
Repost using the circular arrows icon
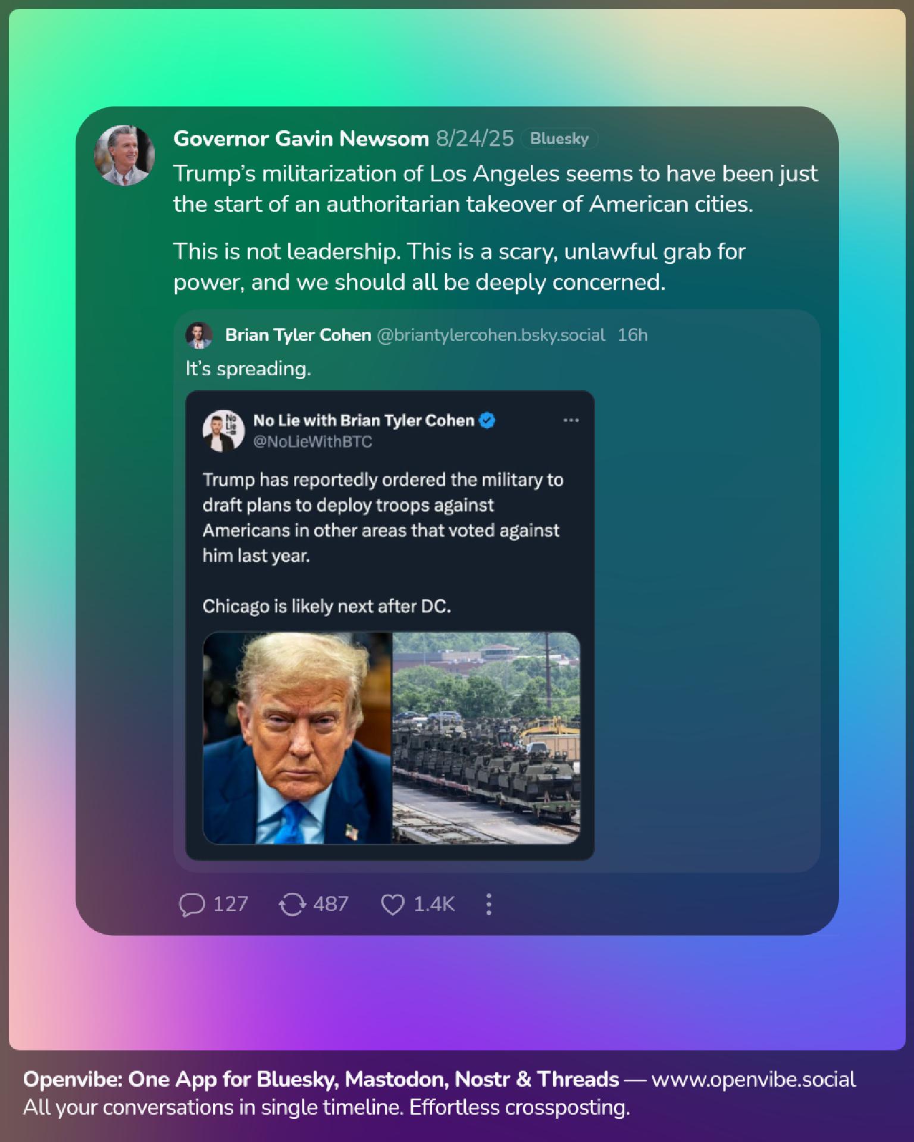pos(292,905)
